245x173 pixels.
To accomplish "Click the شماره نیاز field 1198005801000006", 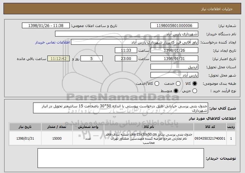I will pyautogui.click(x=174, y=26).
